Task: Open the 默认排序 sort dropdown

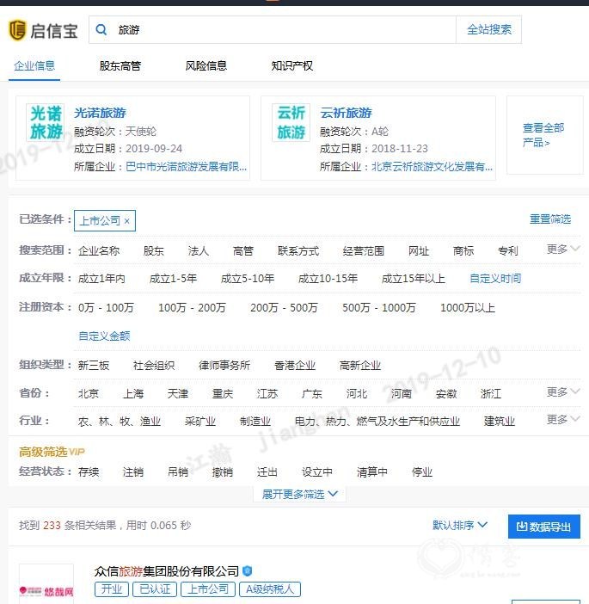Action: point(460,526)
